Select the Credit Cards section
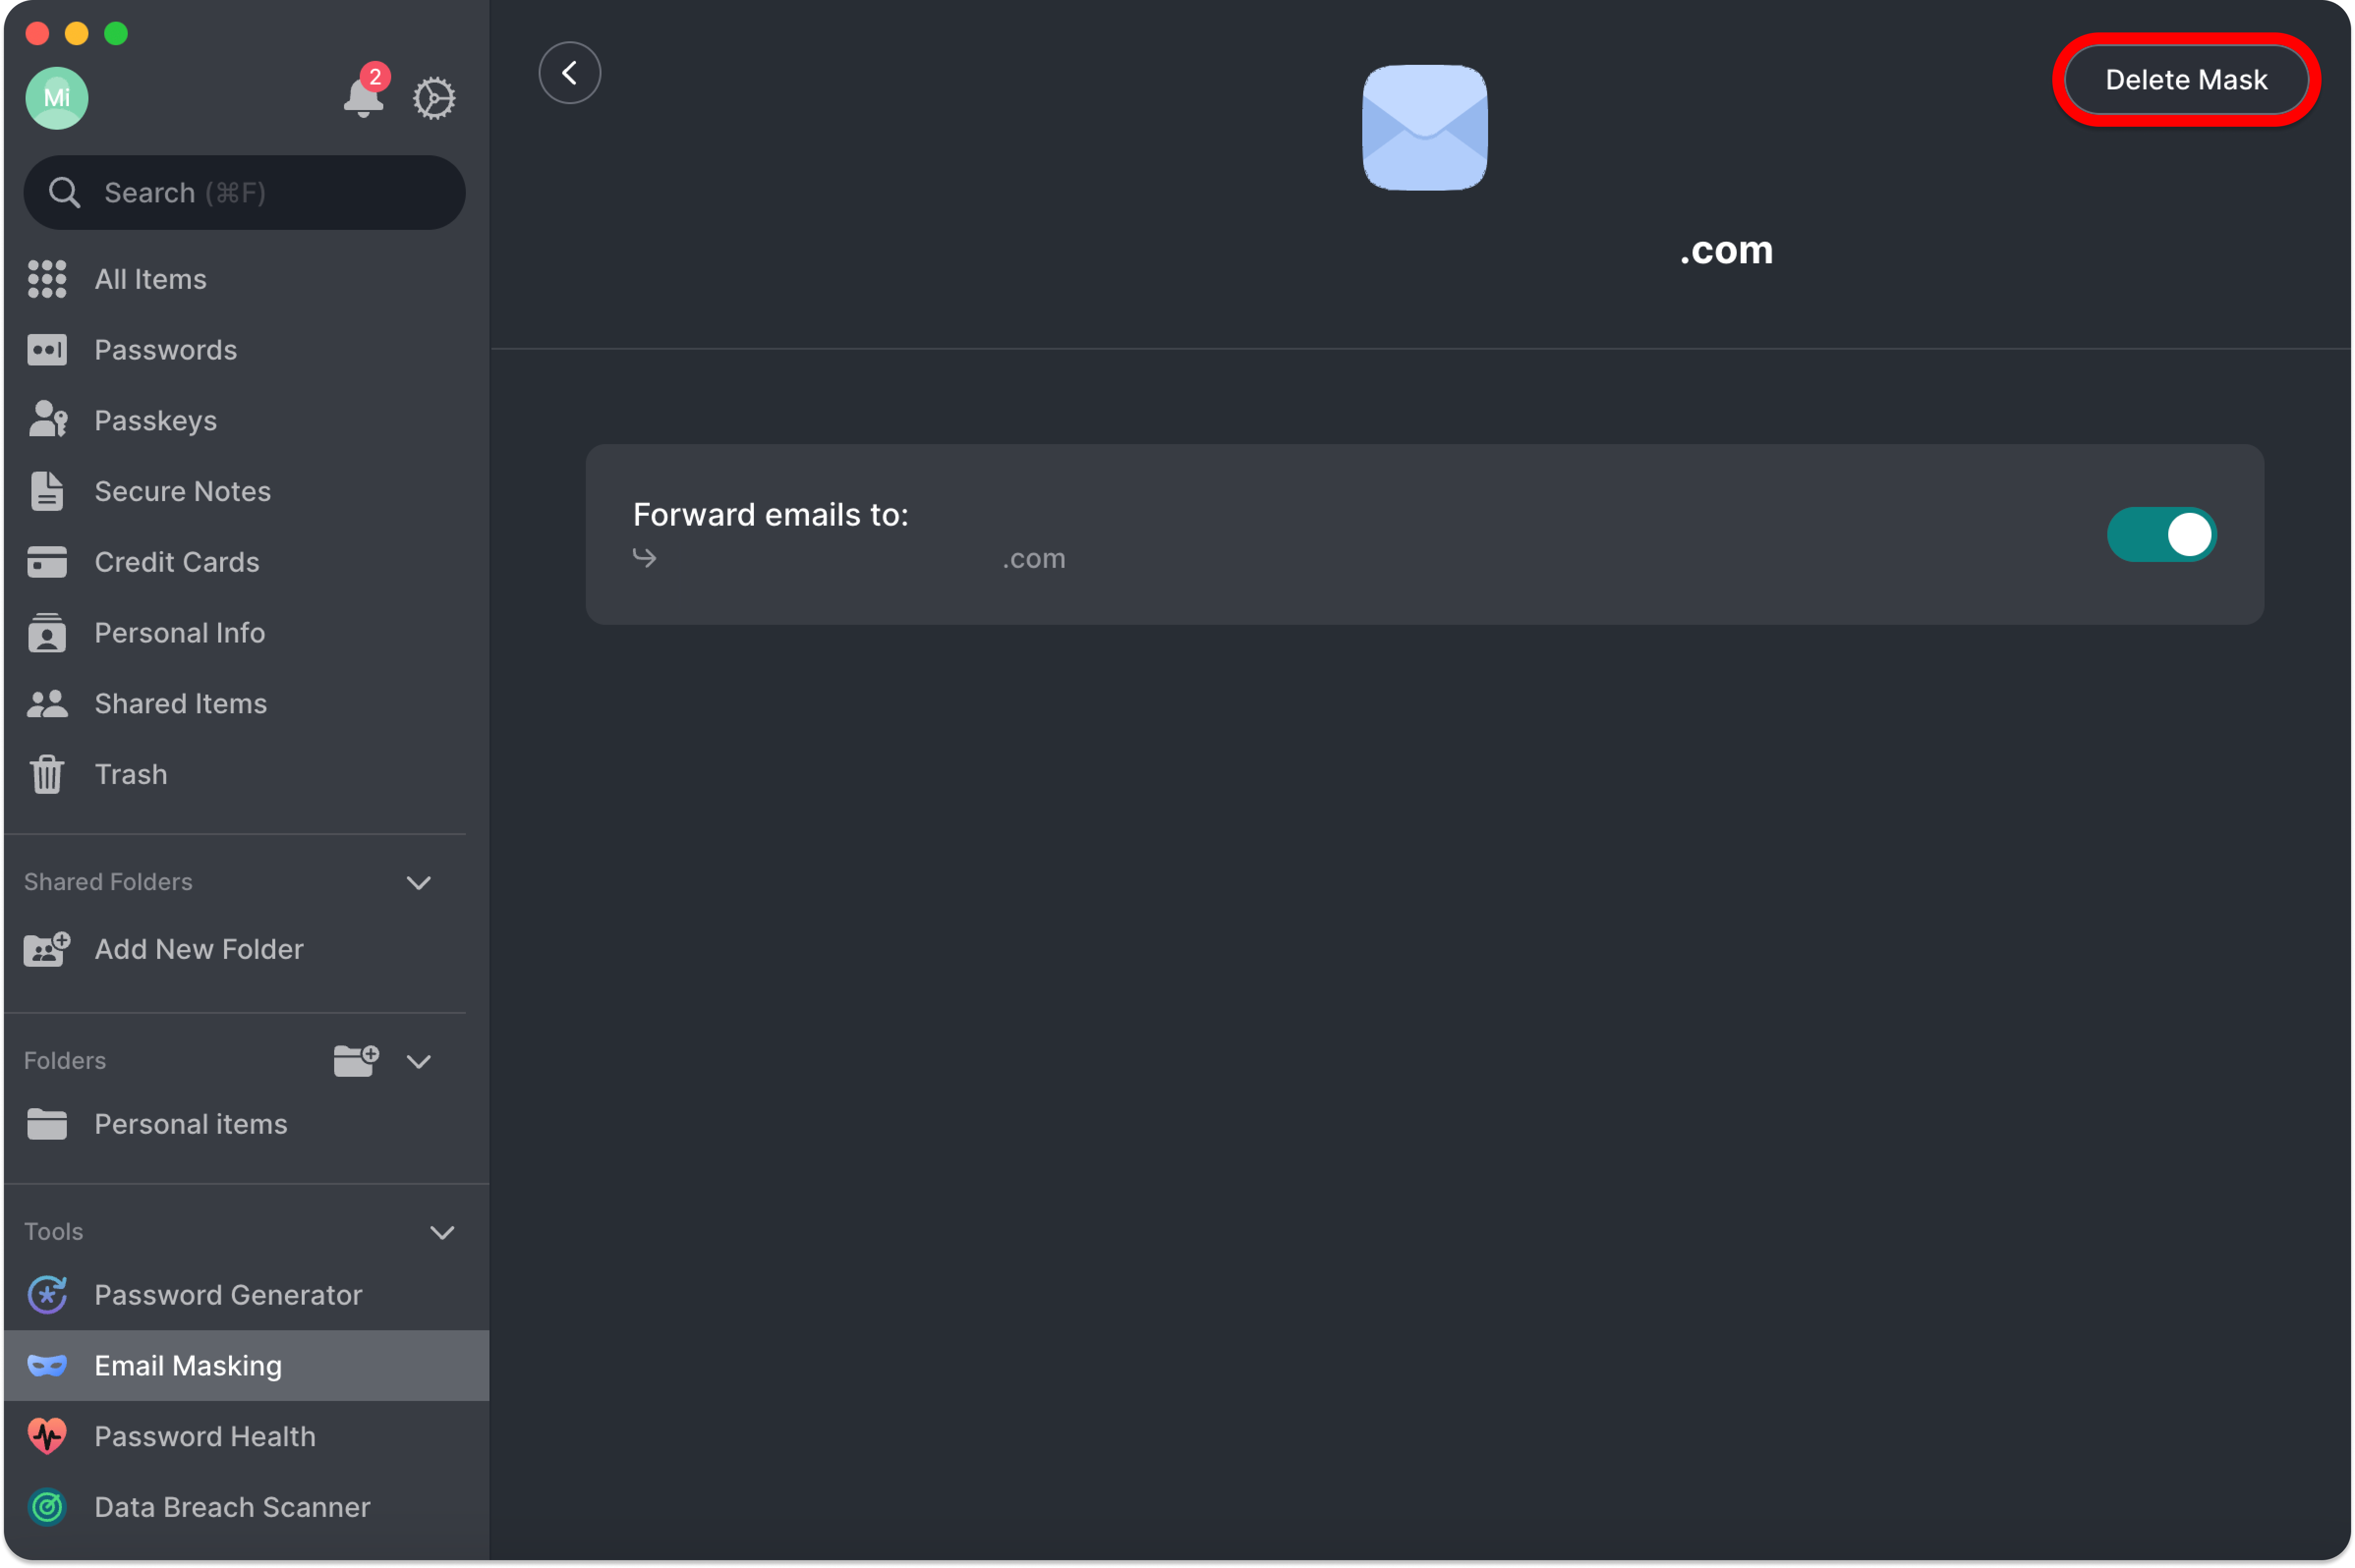 coord(176,562)
